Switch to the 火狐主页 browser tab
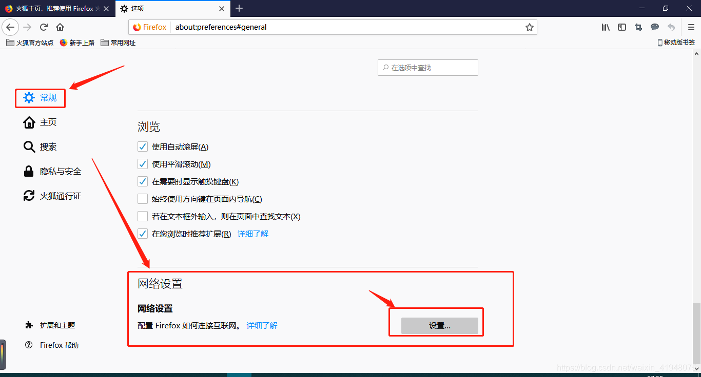 click(x=56, y=8)
